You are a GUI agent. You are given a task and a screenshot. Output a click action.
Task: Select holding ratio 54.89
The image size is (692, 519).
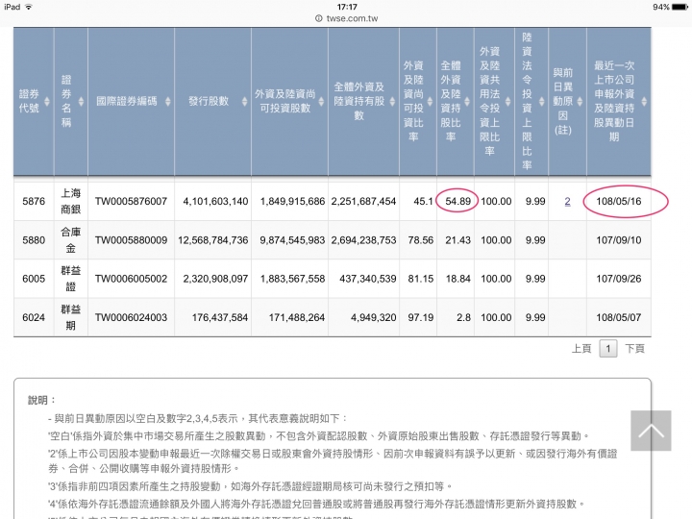[458, 201]
